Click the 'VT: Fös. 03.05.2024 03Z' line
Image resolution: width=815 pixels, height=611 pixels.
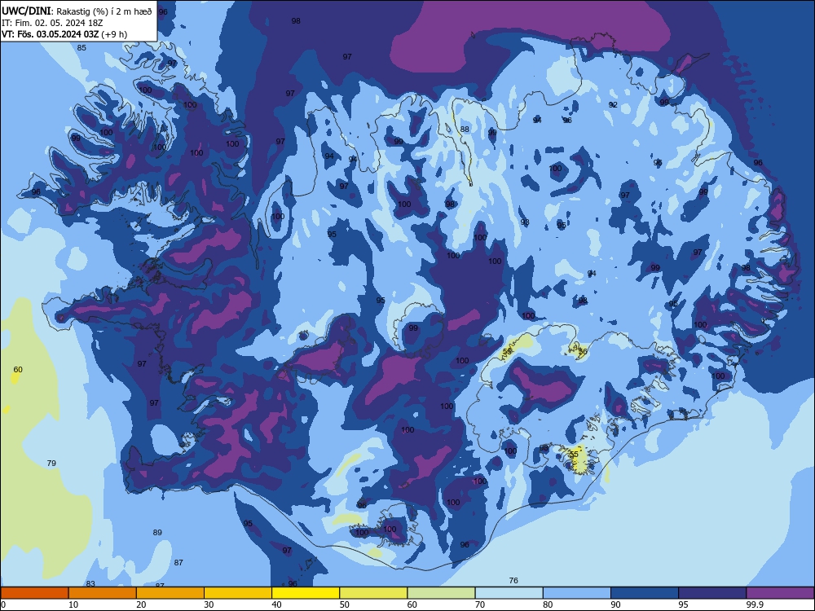50,34
